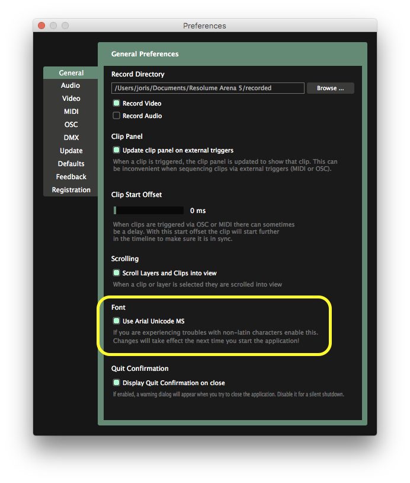Image resolution: width=410 pixels, height=483 pixels.
Task: Toggle Update clip panel on external triggers
Action: 117,150
